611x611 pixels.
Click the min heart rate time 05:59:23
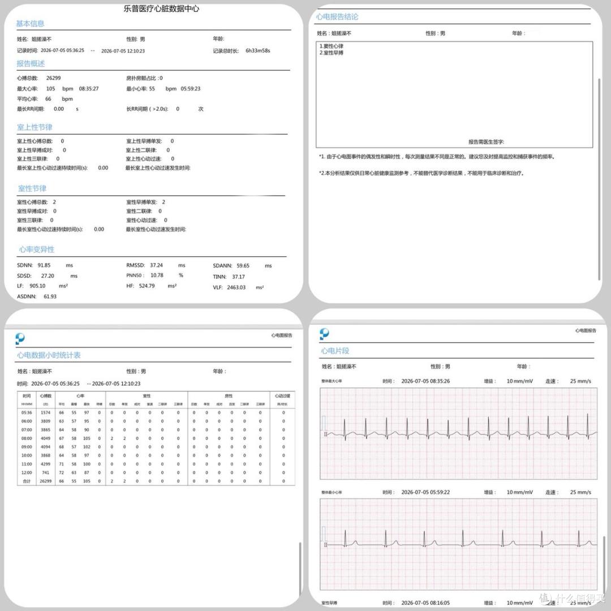coord(191,88)
